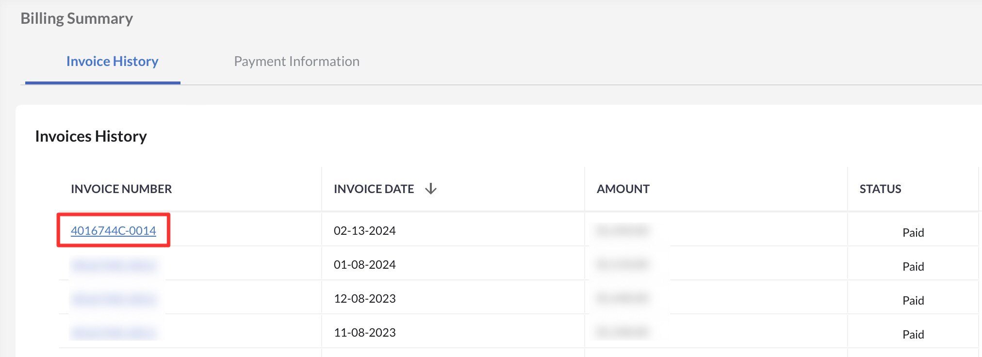Click the 02-13-2024 date cell
This screenshot has width=982, height=357.
[x=364, y=231]
